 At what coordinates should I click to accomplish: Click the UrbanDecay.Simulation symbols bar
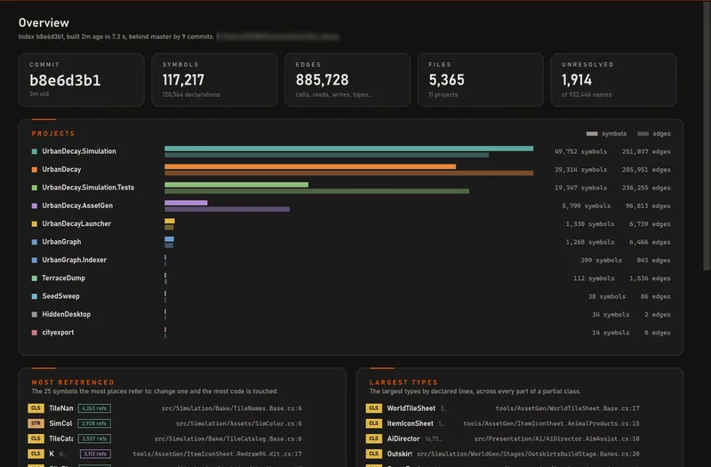tap(348, 149)
